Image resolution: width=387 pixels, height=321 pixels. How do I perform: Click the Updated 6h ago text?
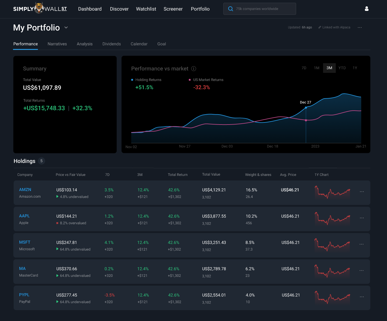tap(300, 27)
